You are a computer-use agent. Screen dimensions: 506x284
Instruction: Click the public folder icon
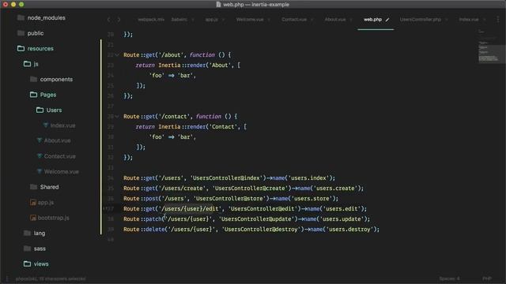(21, 33)
